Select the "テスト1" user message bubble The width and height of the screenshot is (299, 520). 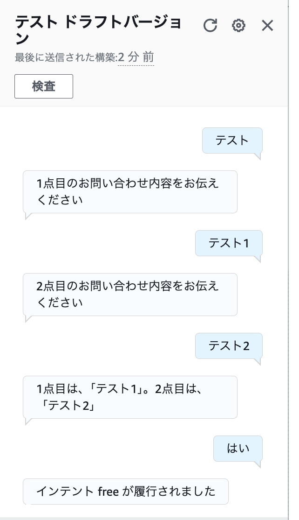click(229, 243)
